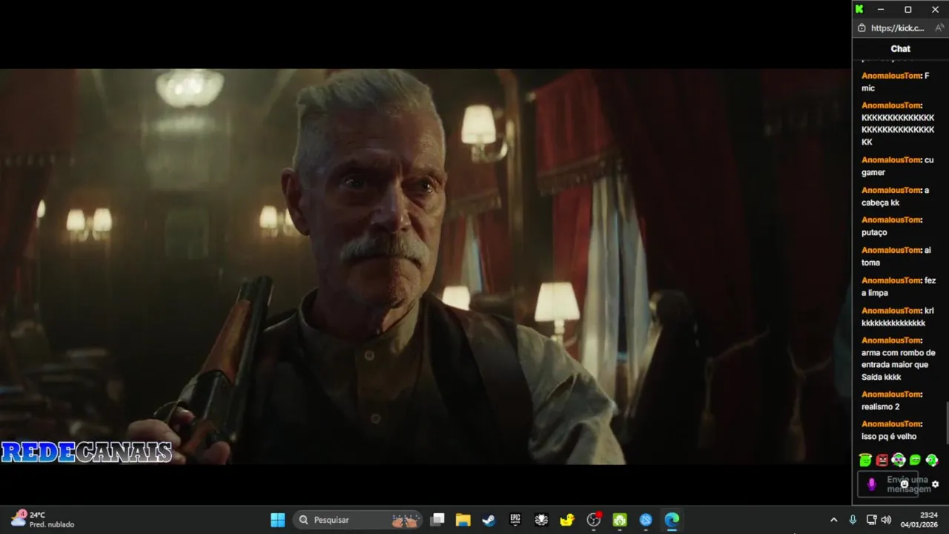Switch to Microsoft Edge on the taskbar
This screenshot has width=949, height=534.
click(x=672, y=520)
